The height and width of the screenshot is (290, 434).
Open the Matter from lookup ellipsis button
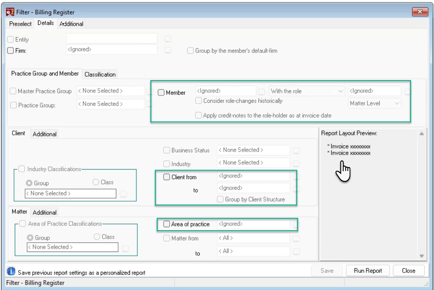(x=296, y=239)
